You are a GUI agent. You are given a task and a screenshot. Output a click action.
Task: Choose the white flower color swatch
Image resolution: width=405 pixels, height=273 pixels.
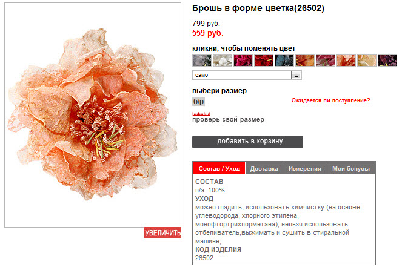click(x=222, y=61)
